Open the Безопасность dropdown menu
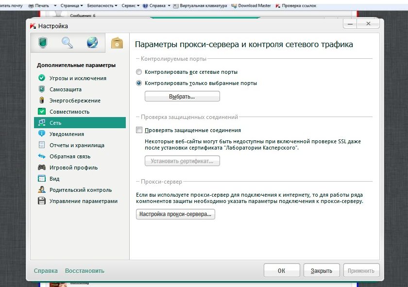The height and width of the screenshot is (287, 408). click(102, 5)
